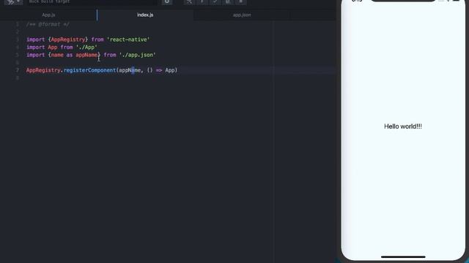469x263 pixels.
Task: Click the './App' import path
Action: click(x=86, y=47)
